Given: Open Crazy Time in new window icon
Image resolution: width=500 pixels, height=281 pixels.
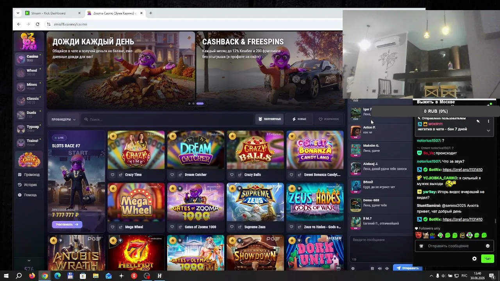Looking at the screenshot, I should (x=121, y=175).
